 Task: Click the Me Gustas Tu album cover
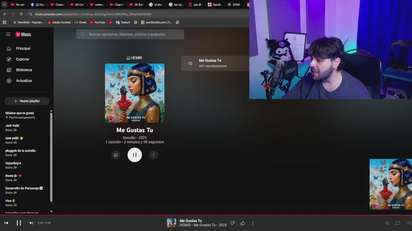click(x=135, y=93)
